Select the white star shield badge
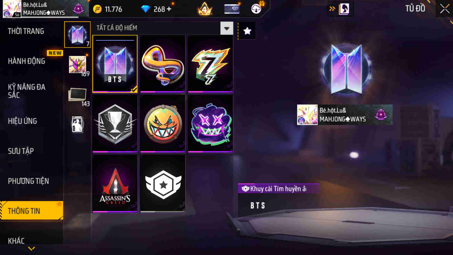 [x=163, y=184]
